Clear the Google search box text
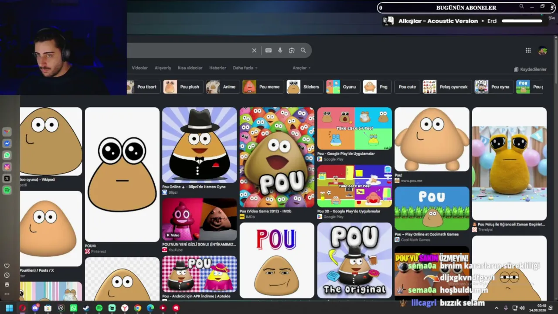The image size is (558, 314). click(254, 51)
